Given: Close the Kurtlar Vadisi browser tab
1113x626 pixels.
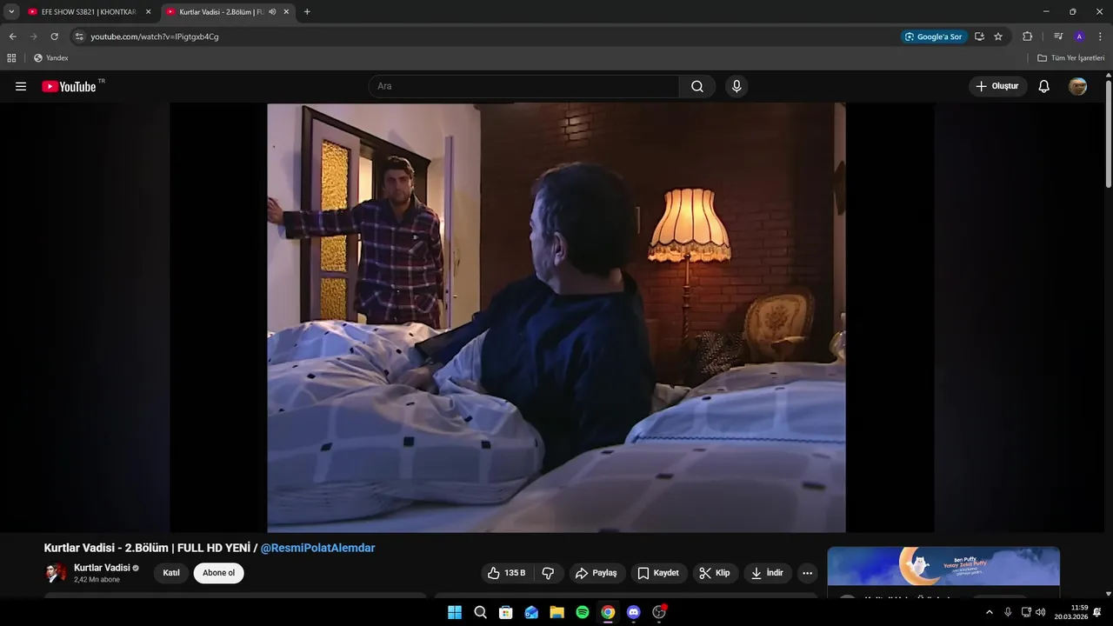Looking at the screenshot, I should [286, 12].
